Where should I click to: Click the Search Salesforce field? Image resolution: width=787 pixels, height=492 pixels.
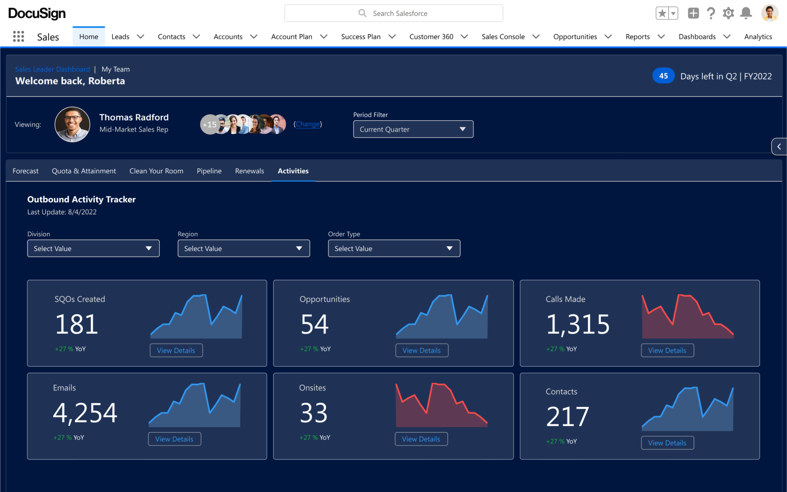(x=393, y=13)
